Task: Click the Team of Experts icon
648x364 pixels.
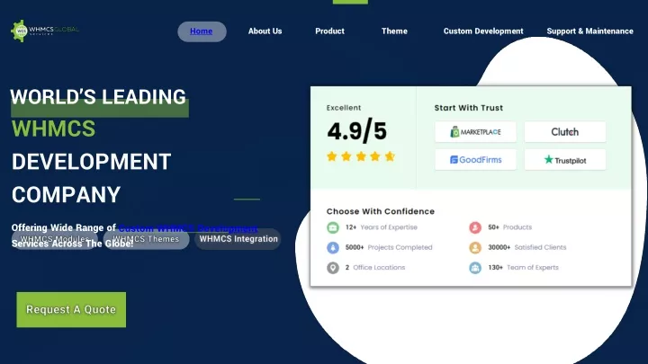Action: 475,268
